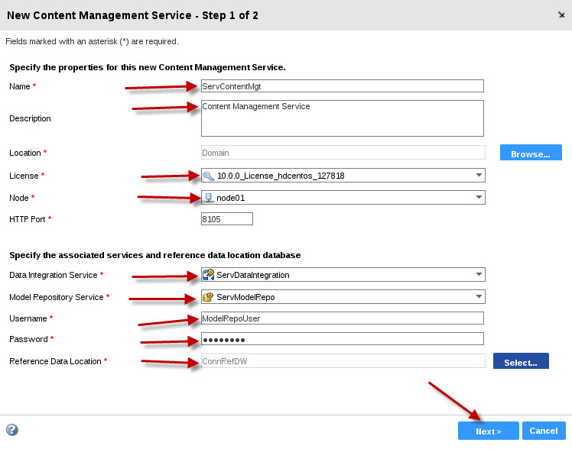Click the Reference Data Location ConnRefDW field
The height and width of the screenshot is (449, 572).
[343, 361]
